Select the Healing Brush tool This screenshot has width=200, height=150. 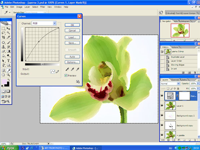click(3, 42)
